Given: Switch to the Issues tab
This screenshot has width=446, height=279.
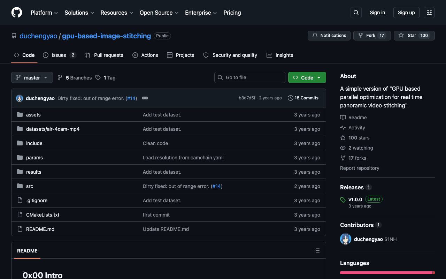Looking at the screenshot, I should (59, 55).
